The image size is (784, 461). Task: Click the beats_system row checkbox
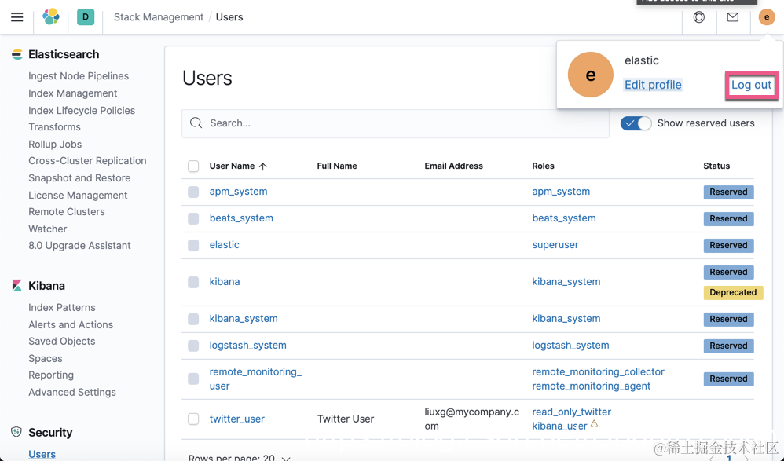point(193,218)
